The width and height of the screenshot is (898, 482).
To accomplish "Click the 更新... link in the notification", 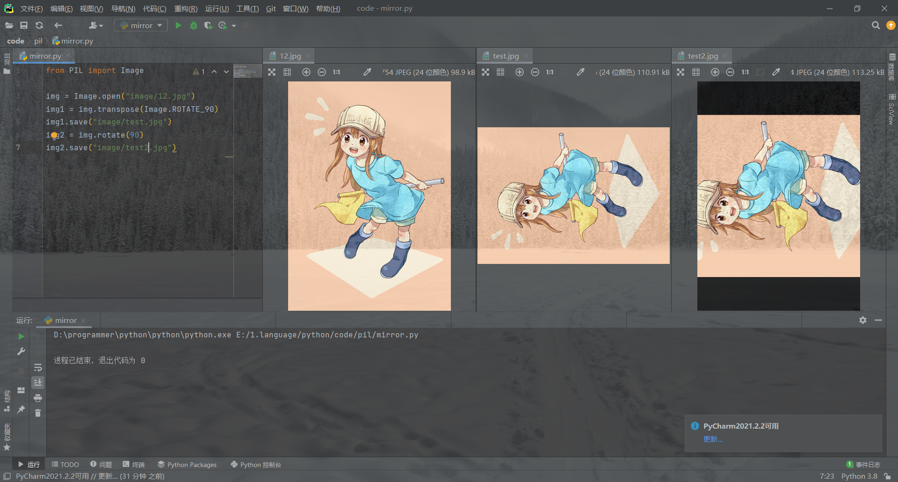I will tap(713, 439).
